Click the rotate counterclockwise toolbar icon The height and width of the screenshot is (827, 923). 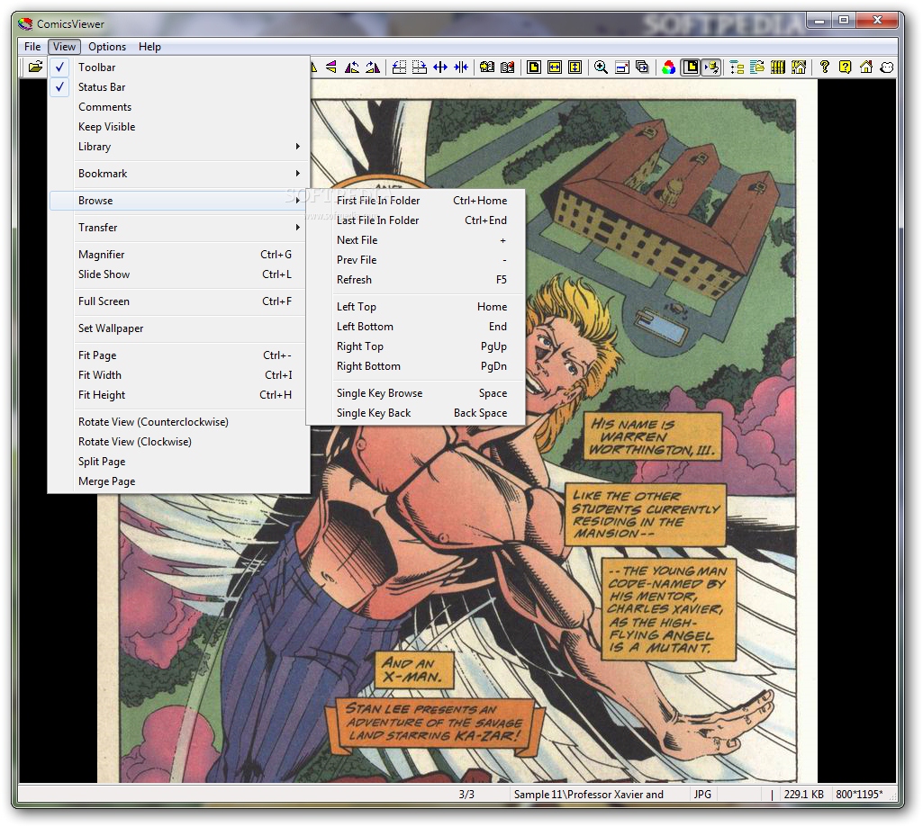click(352, 67)
